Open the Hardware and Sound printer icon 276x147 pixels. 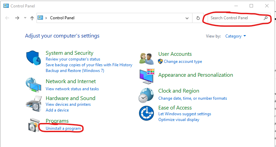pyautogui.click(x=34, y=104)
